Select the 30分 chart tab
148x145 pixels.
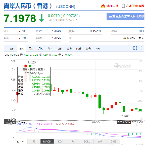[79, 49]
